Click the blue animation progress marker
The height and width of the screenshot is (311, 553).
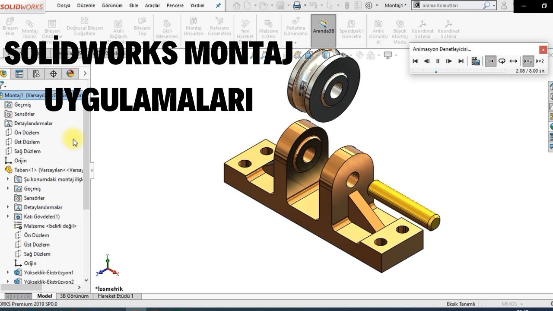tap(436, 71)
